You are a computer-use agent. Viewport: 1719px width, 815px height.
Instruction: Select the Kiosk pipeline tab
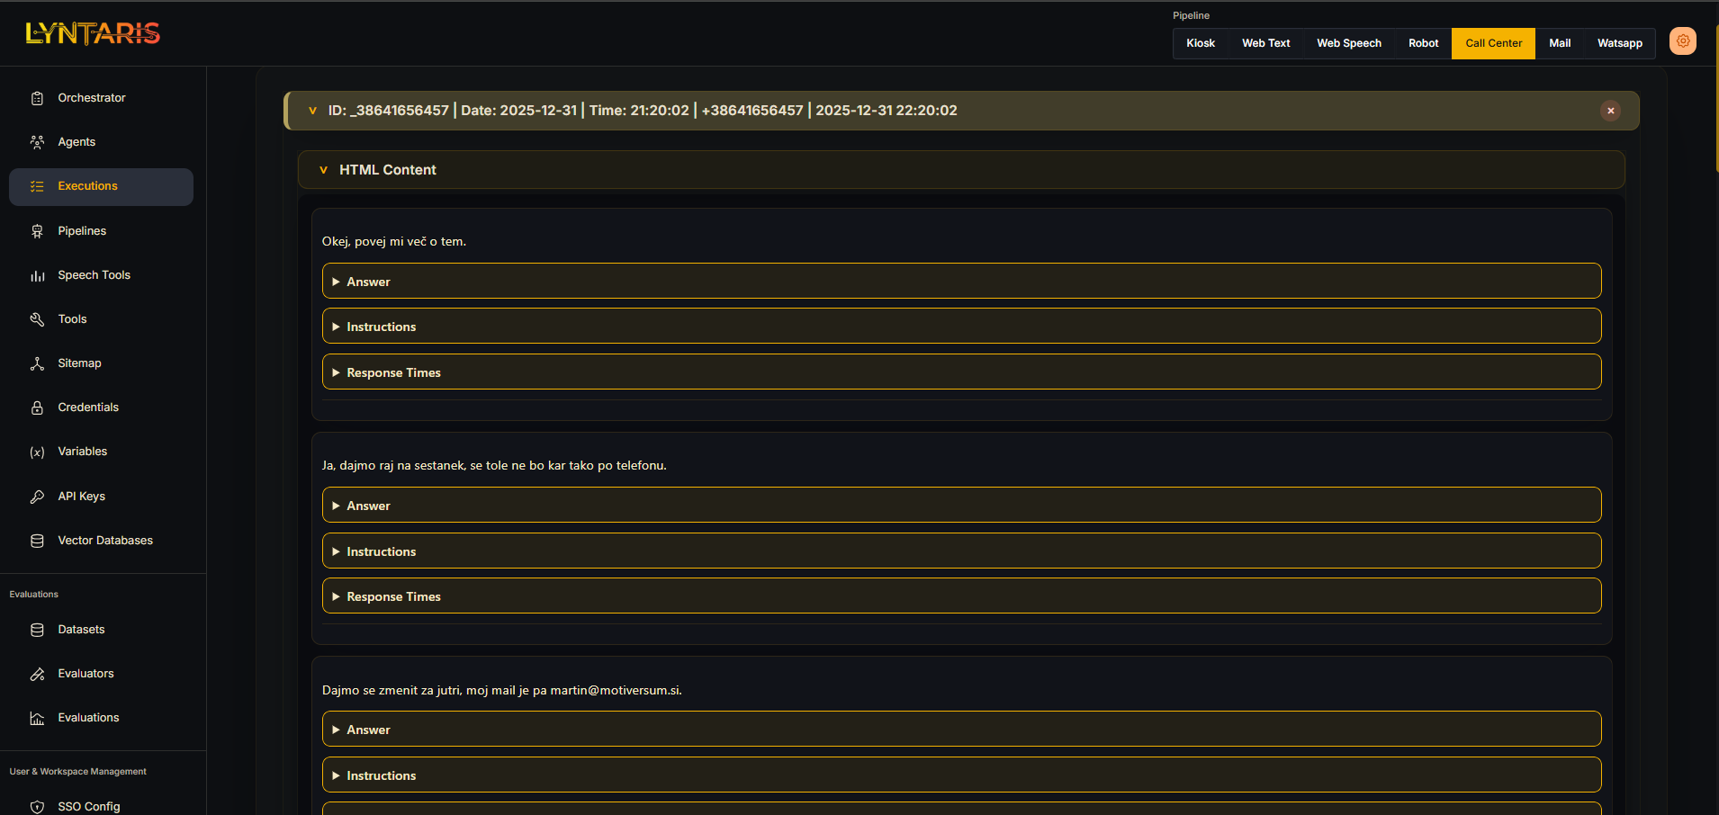[x=1200, y=43]
